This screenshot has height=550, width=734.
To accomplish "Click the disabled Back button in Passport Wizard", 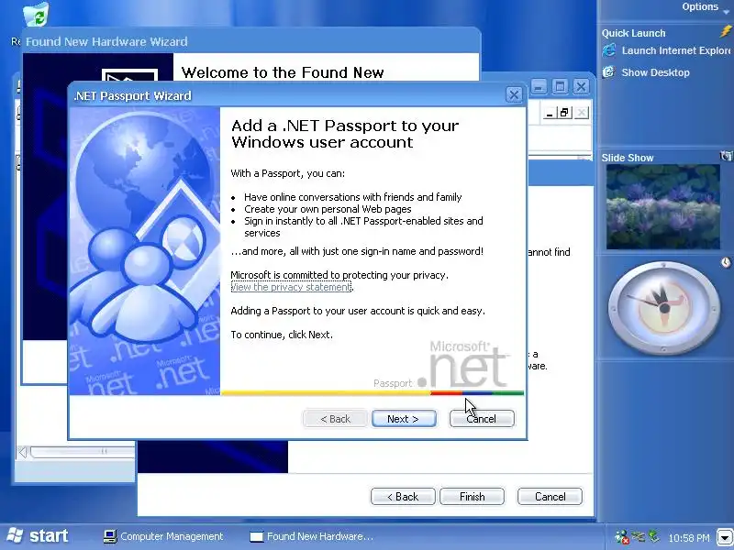I will point(335,419).
